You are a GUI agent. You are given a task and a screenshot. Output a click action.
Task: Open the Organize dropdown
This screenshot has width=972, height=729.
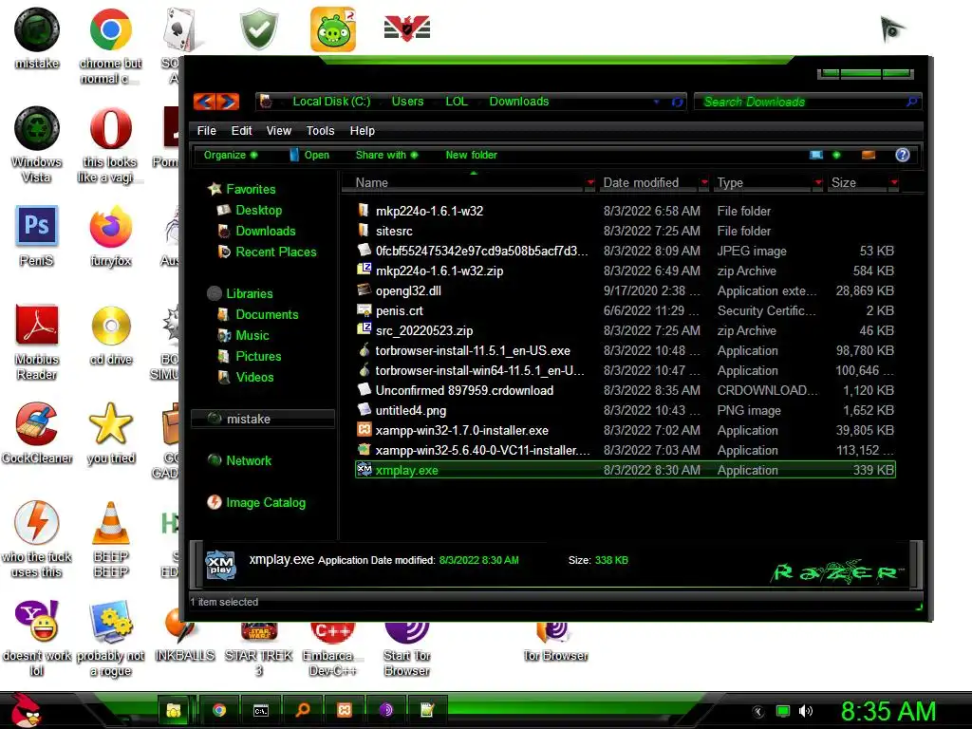point(230,155)
